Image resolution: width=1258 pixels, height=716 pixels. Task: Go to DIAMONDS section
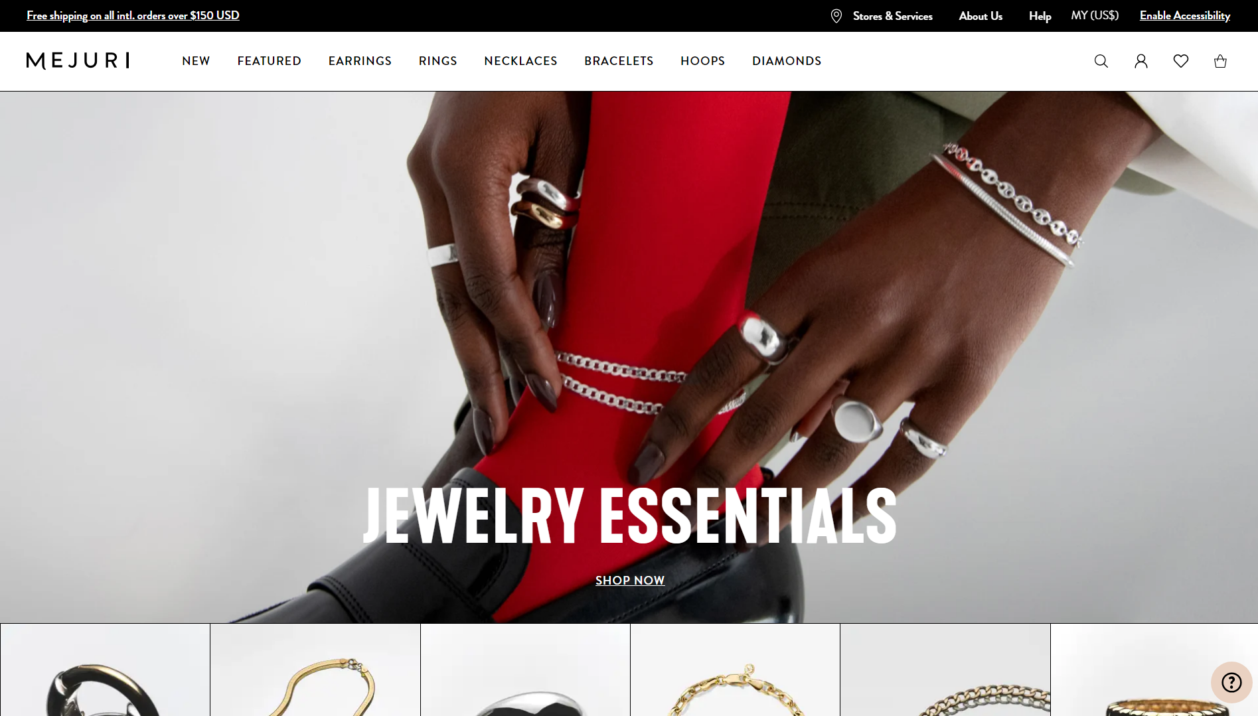(787, 61)
